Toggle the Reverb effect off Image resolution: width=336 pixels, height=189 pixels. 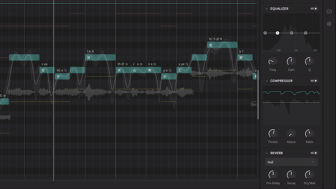click(x=314, y=153)
